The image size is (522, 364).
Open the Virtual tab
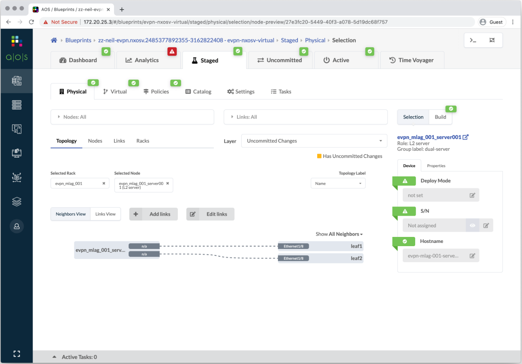pos(115,91)
